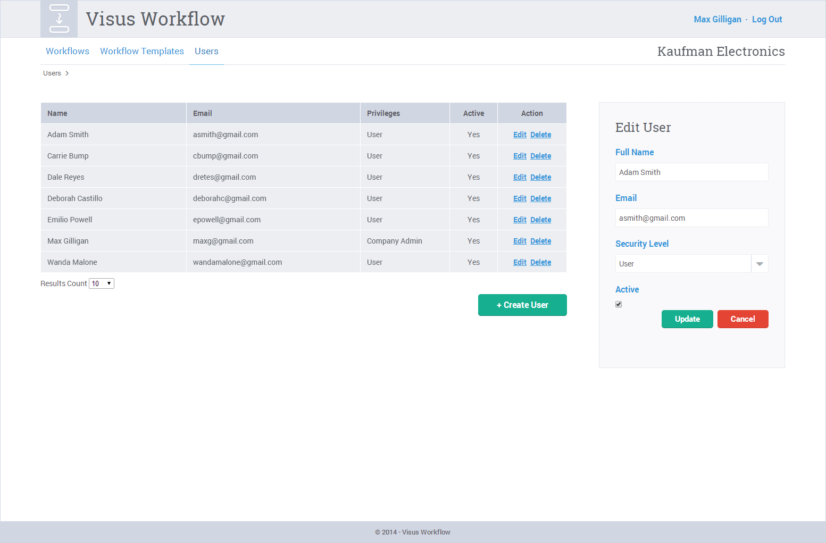The height and width of the screenshot is (543, 826).
Task: Edit the Carrie Bump user row
Action: 520,156
